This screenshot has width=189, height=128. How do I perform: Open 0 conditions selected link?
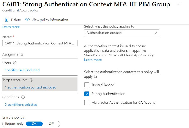[x=21, y=105]
